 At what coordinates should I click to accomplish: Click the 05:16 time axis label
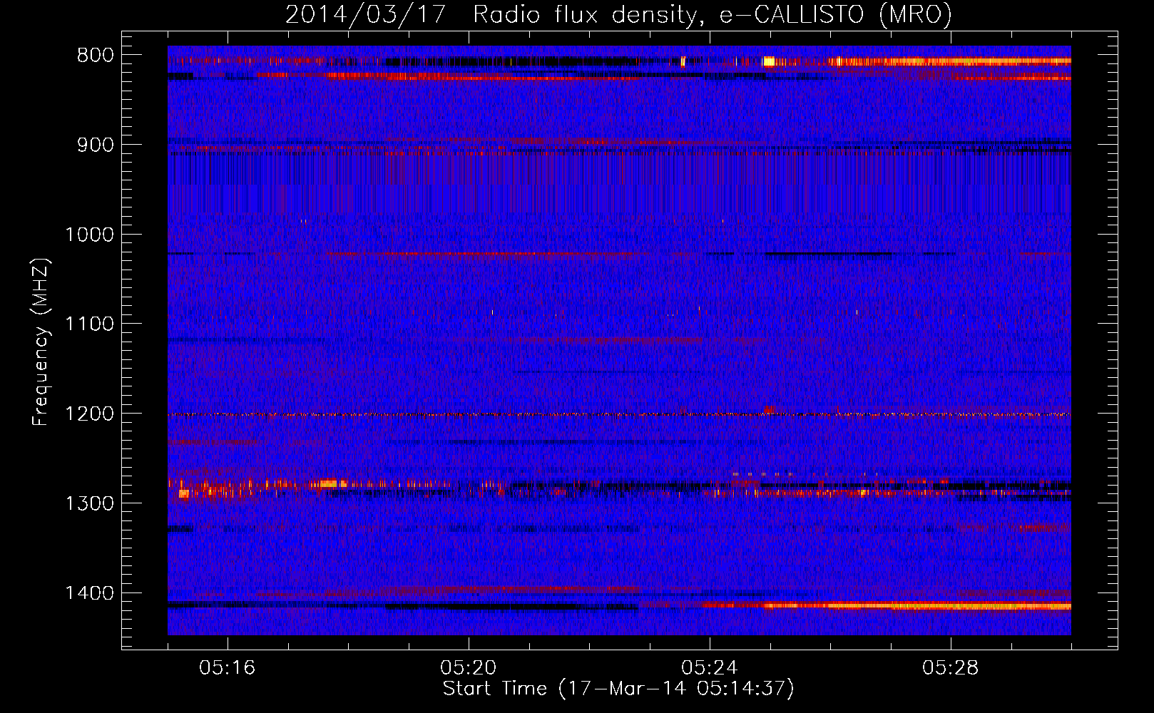[x=228, y=668]
